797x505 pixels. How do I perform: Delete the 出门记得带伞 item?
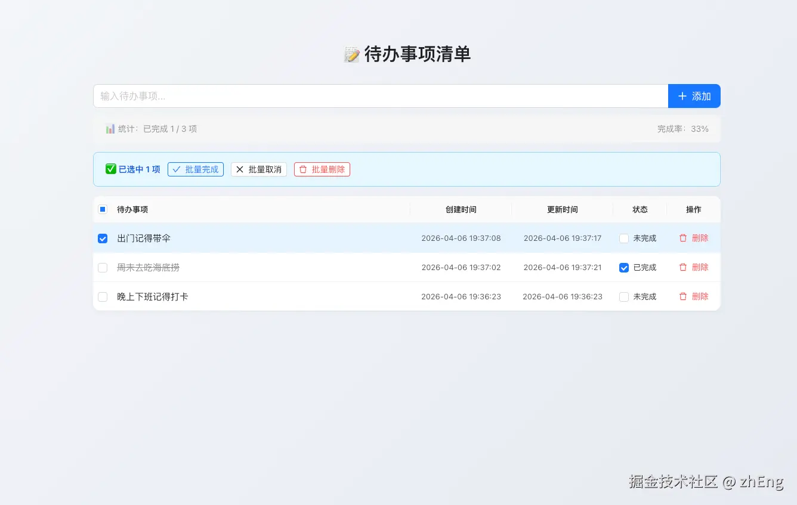pyautogui.click(x=694, y=238)
